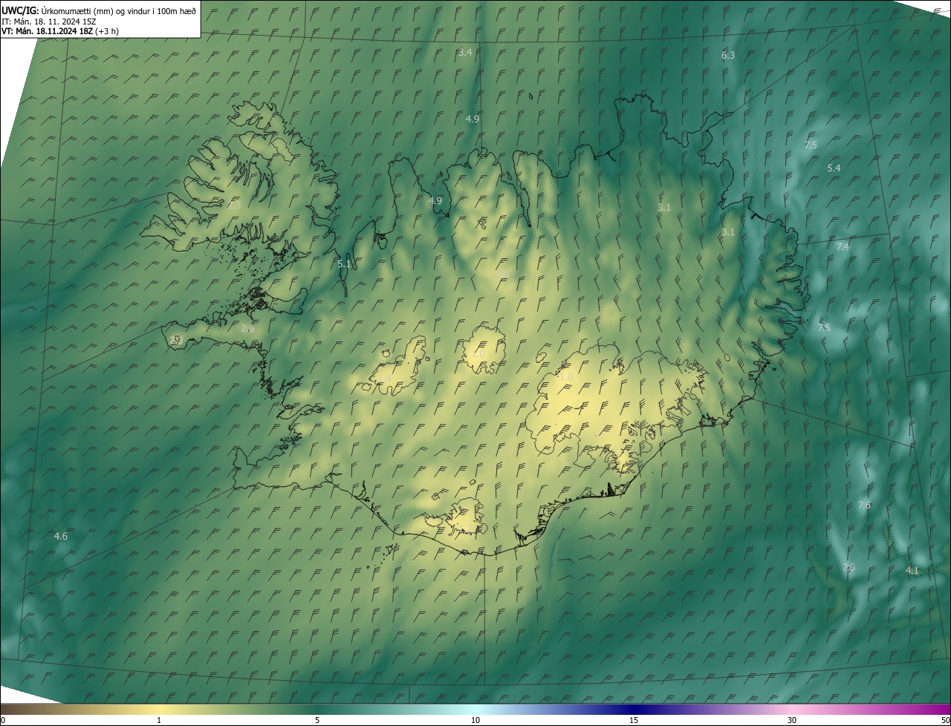Click the 50 tick label on the colour scale
Image resolution: width=951 pixels, height=726 pixels.
tap(945, 720)
